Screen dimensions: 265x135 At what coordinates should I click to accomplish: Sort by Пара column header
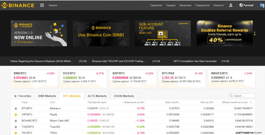[24, 102]
